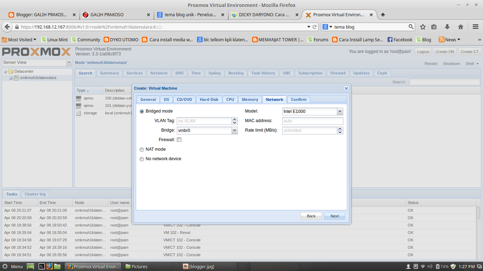The width and height of the screenshot is (483, 271).
Task: Switch to the Hard Disk wizard tab
Action: pos(209,100)
